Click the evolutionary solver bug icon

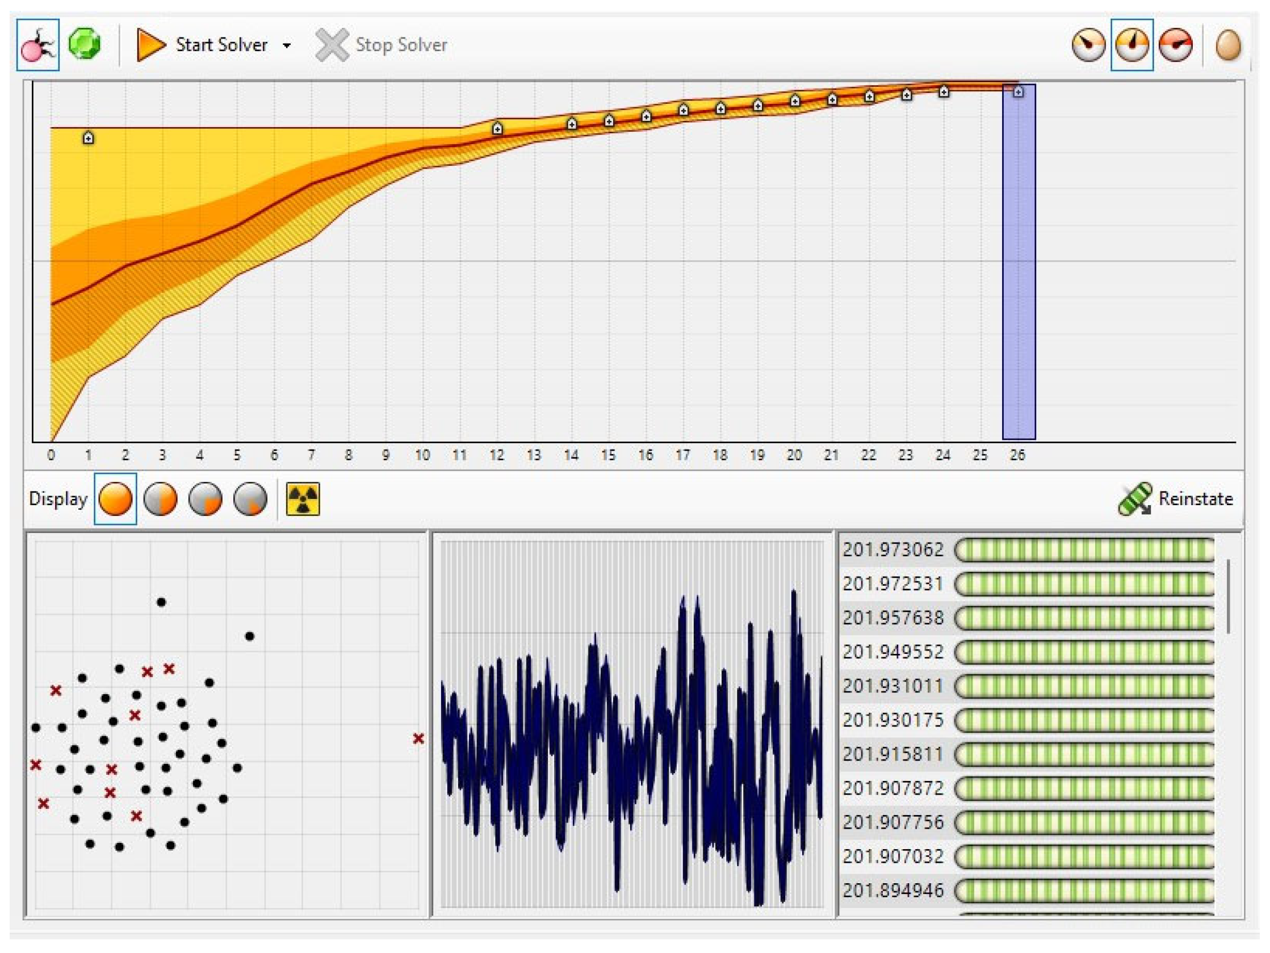point(37,45)
